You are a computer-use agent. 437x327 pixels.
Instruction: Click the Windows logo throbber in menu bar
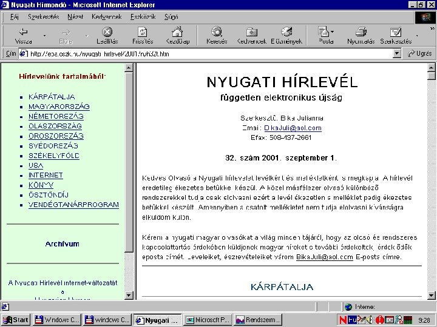pos(425,17)
